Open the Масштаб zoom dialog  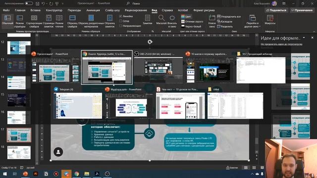pos(161,20)
